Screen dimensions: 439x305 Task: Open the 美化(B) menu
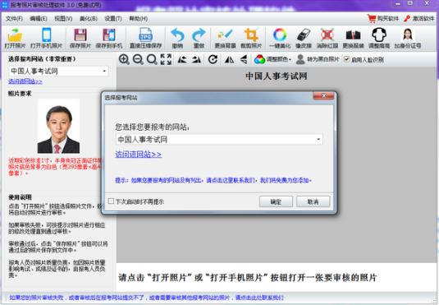tap(88, 19)
